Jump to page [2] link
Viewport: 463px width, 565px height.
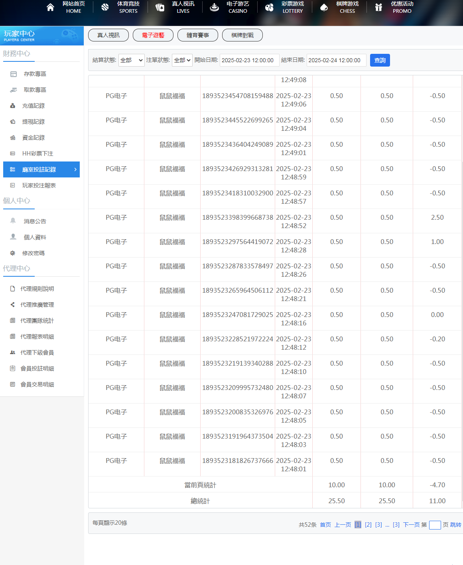(368, 525)
